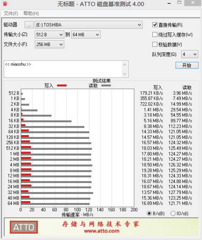Click the 512 B row label in chart
Screen dimensions: 202x240
coord(14,93)
